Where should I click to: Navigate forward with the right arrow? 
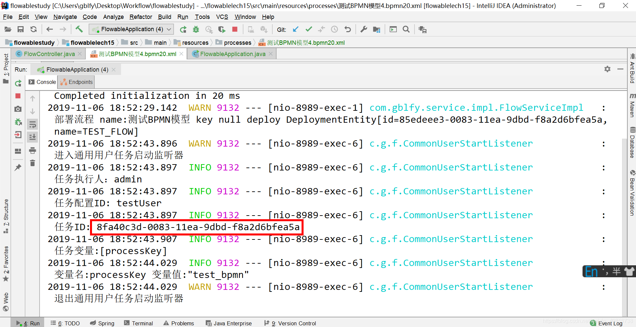[x=63, y=30]
